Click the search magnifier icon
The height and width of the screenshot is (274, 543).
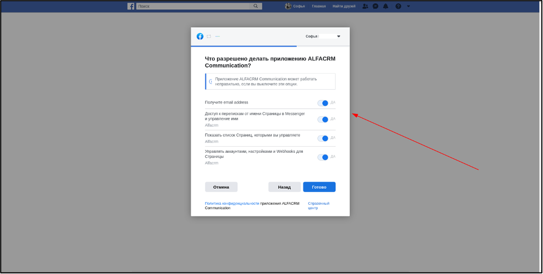pyautogui.click(x=256, y=6)
